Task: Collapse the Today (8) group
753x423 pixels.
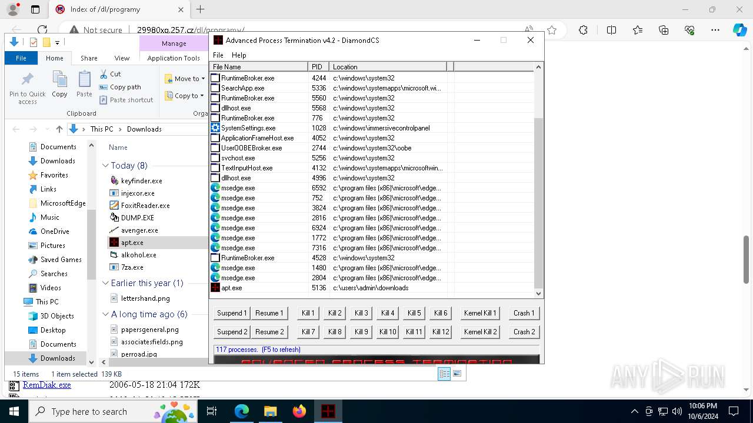Action: [105, 166]
